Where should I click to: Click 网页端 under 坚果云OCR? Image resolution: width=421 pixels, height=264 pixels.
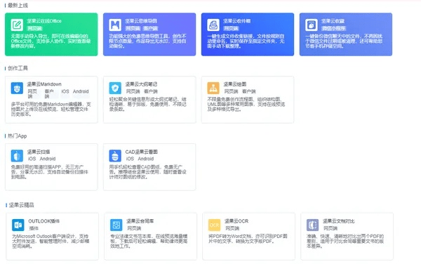(232, 228)
